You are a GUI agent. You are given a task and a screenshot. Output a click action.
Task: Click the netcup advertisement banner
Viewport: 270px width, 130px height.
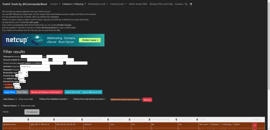pos(53,40)
